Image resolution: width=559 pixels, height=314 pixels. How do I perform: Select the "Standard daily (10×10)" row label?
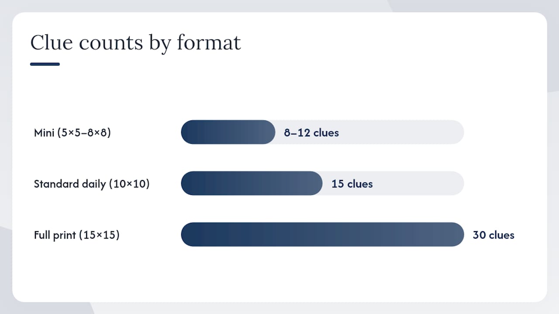click(92, 184)
